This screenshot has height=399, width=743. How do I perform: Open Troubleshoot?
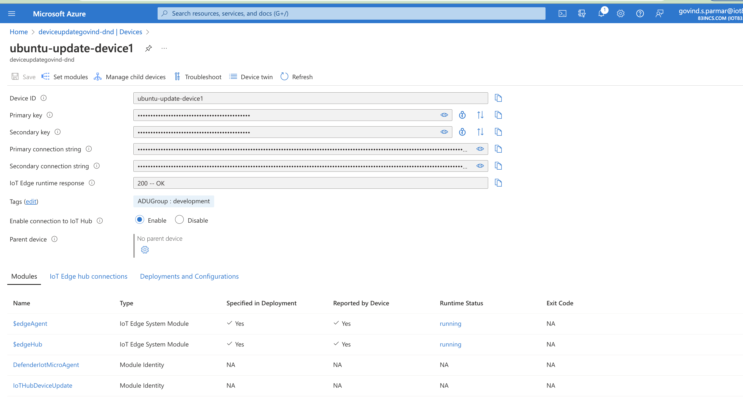[x=198, y=77]
